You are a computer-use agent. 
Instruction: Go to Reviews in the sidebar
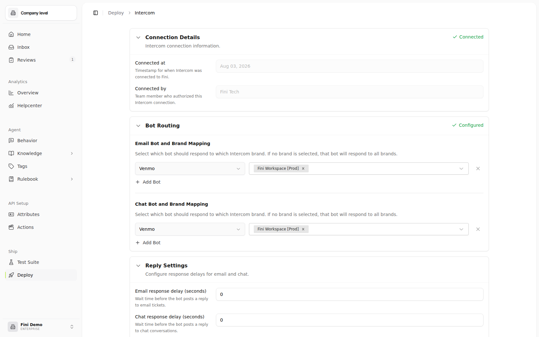click(41, 60)
